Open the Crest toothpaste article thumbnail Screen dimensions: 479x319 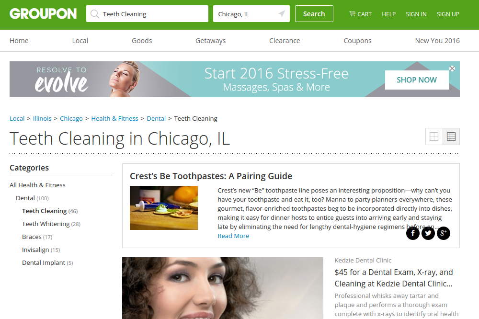pos(164,208)
